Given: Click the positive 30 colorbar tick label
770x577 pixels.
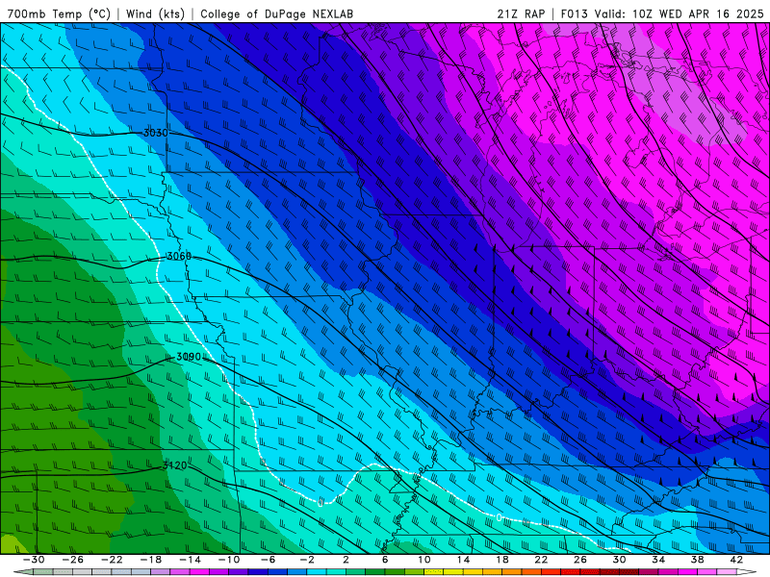Looking at the screenshot, I should pos(619,560).
